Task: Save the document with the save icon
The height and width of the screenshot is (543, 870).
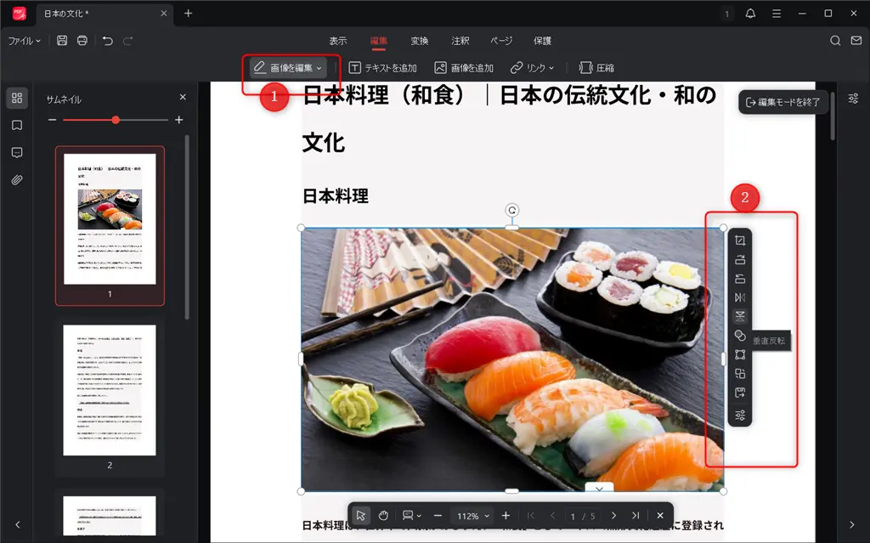Action: [x=61, y=40]
